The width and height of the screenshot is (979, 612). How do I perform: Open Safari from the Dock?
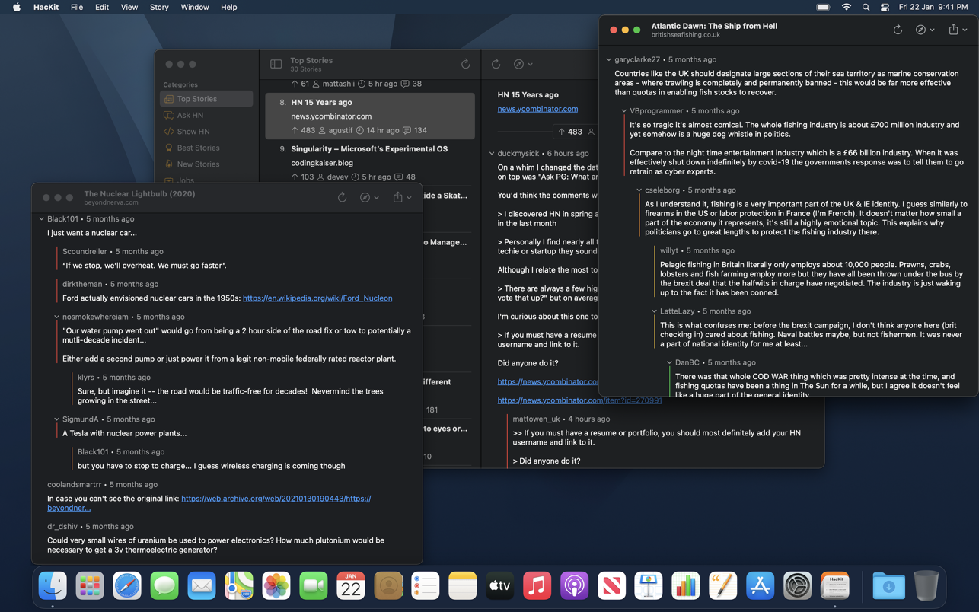[126, 586]
